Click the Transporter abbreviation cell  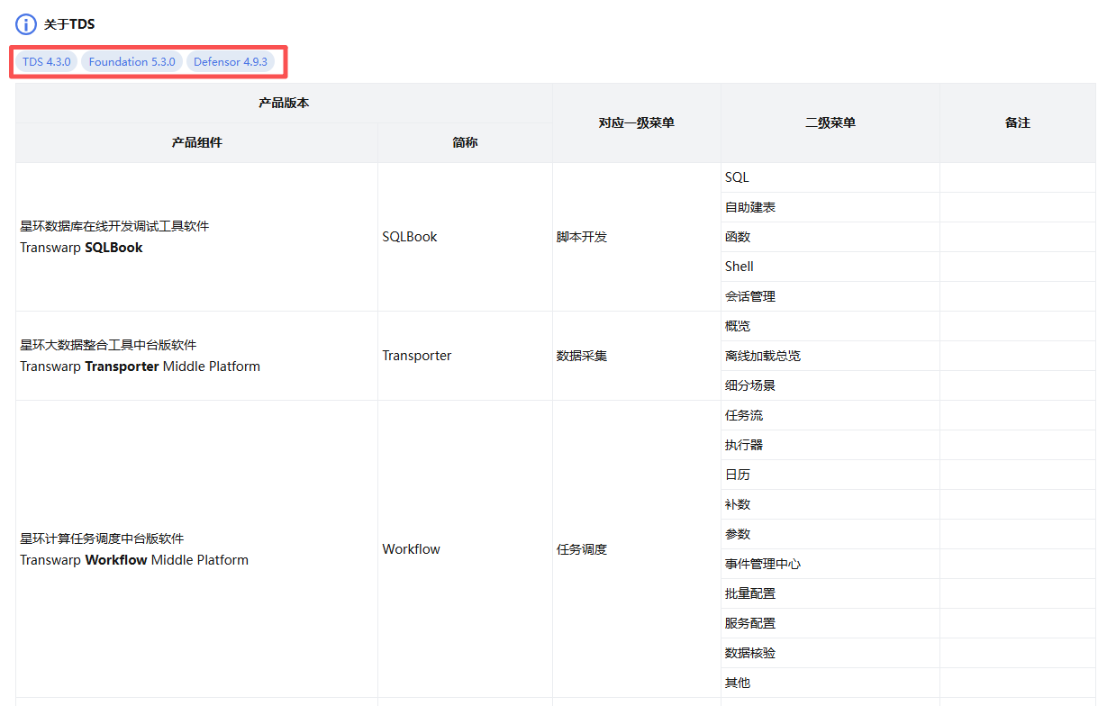pos(465,356)
